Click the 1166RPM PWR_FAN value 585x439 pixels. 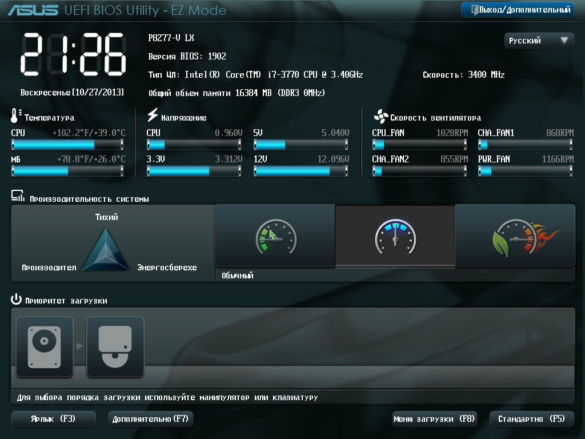coord(558,159)
